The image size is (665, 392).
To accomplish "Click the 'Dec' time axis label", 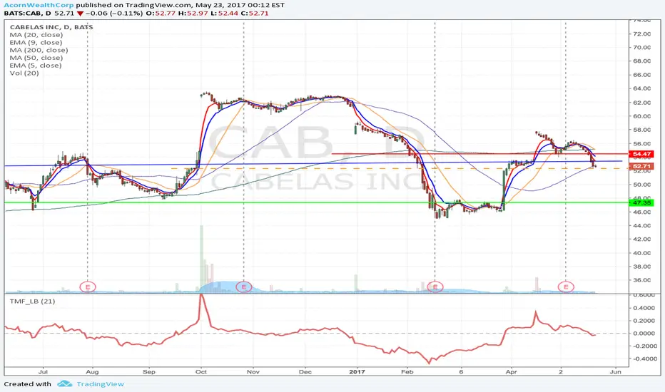I will pos(305,371).
